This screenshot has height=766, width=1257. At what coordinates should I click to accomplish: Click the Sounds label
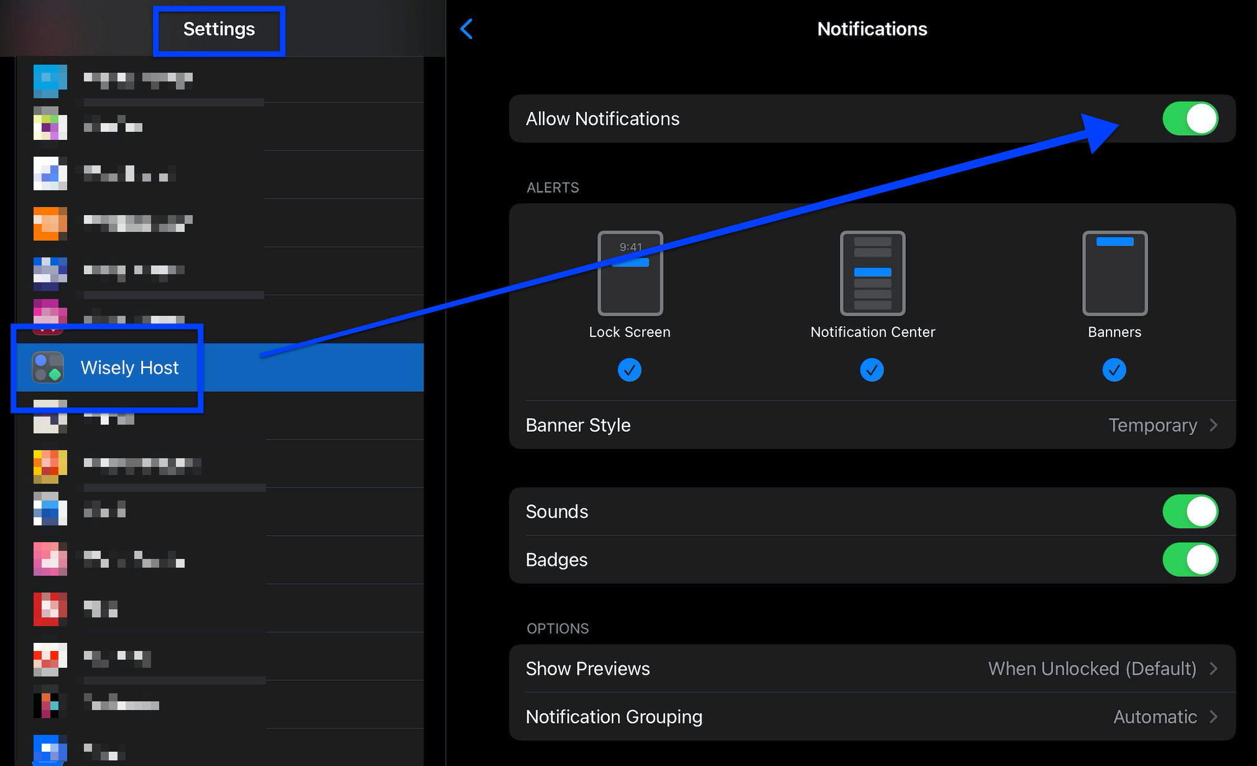pyautogui.click(x=557, y=511)
